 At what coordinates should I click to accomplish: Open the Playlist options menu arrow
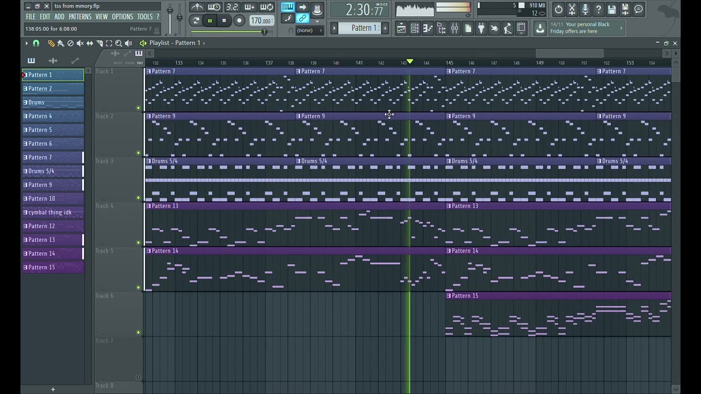(x=26, y=43)
